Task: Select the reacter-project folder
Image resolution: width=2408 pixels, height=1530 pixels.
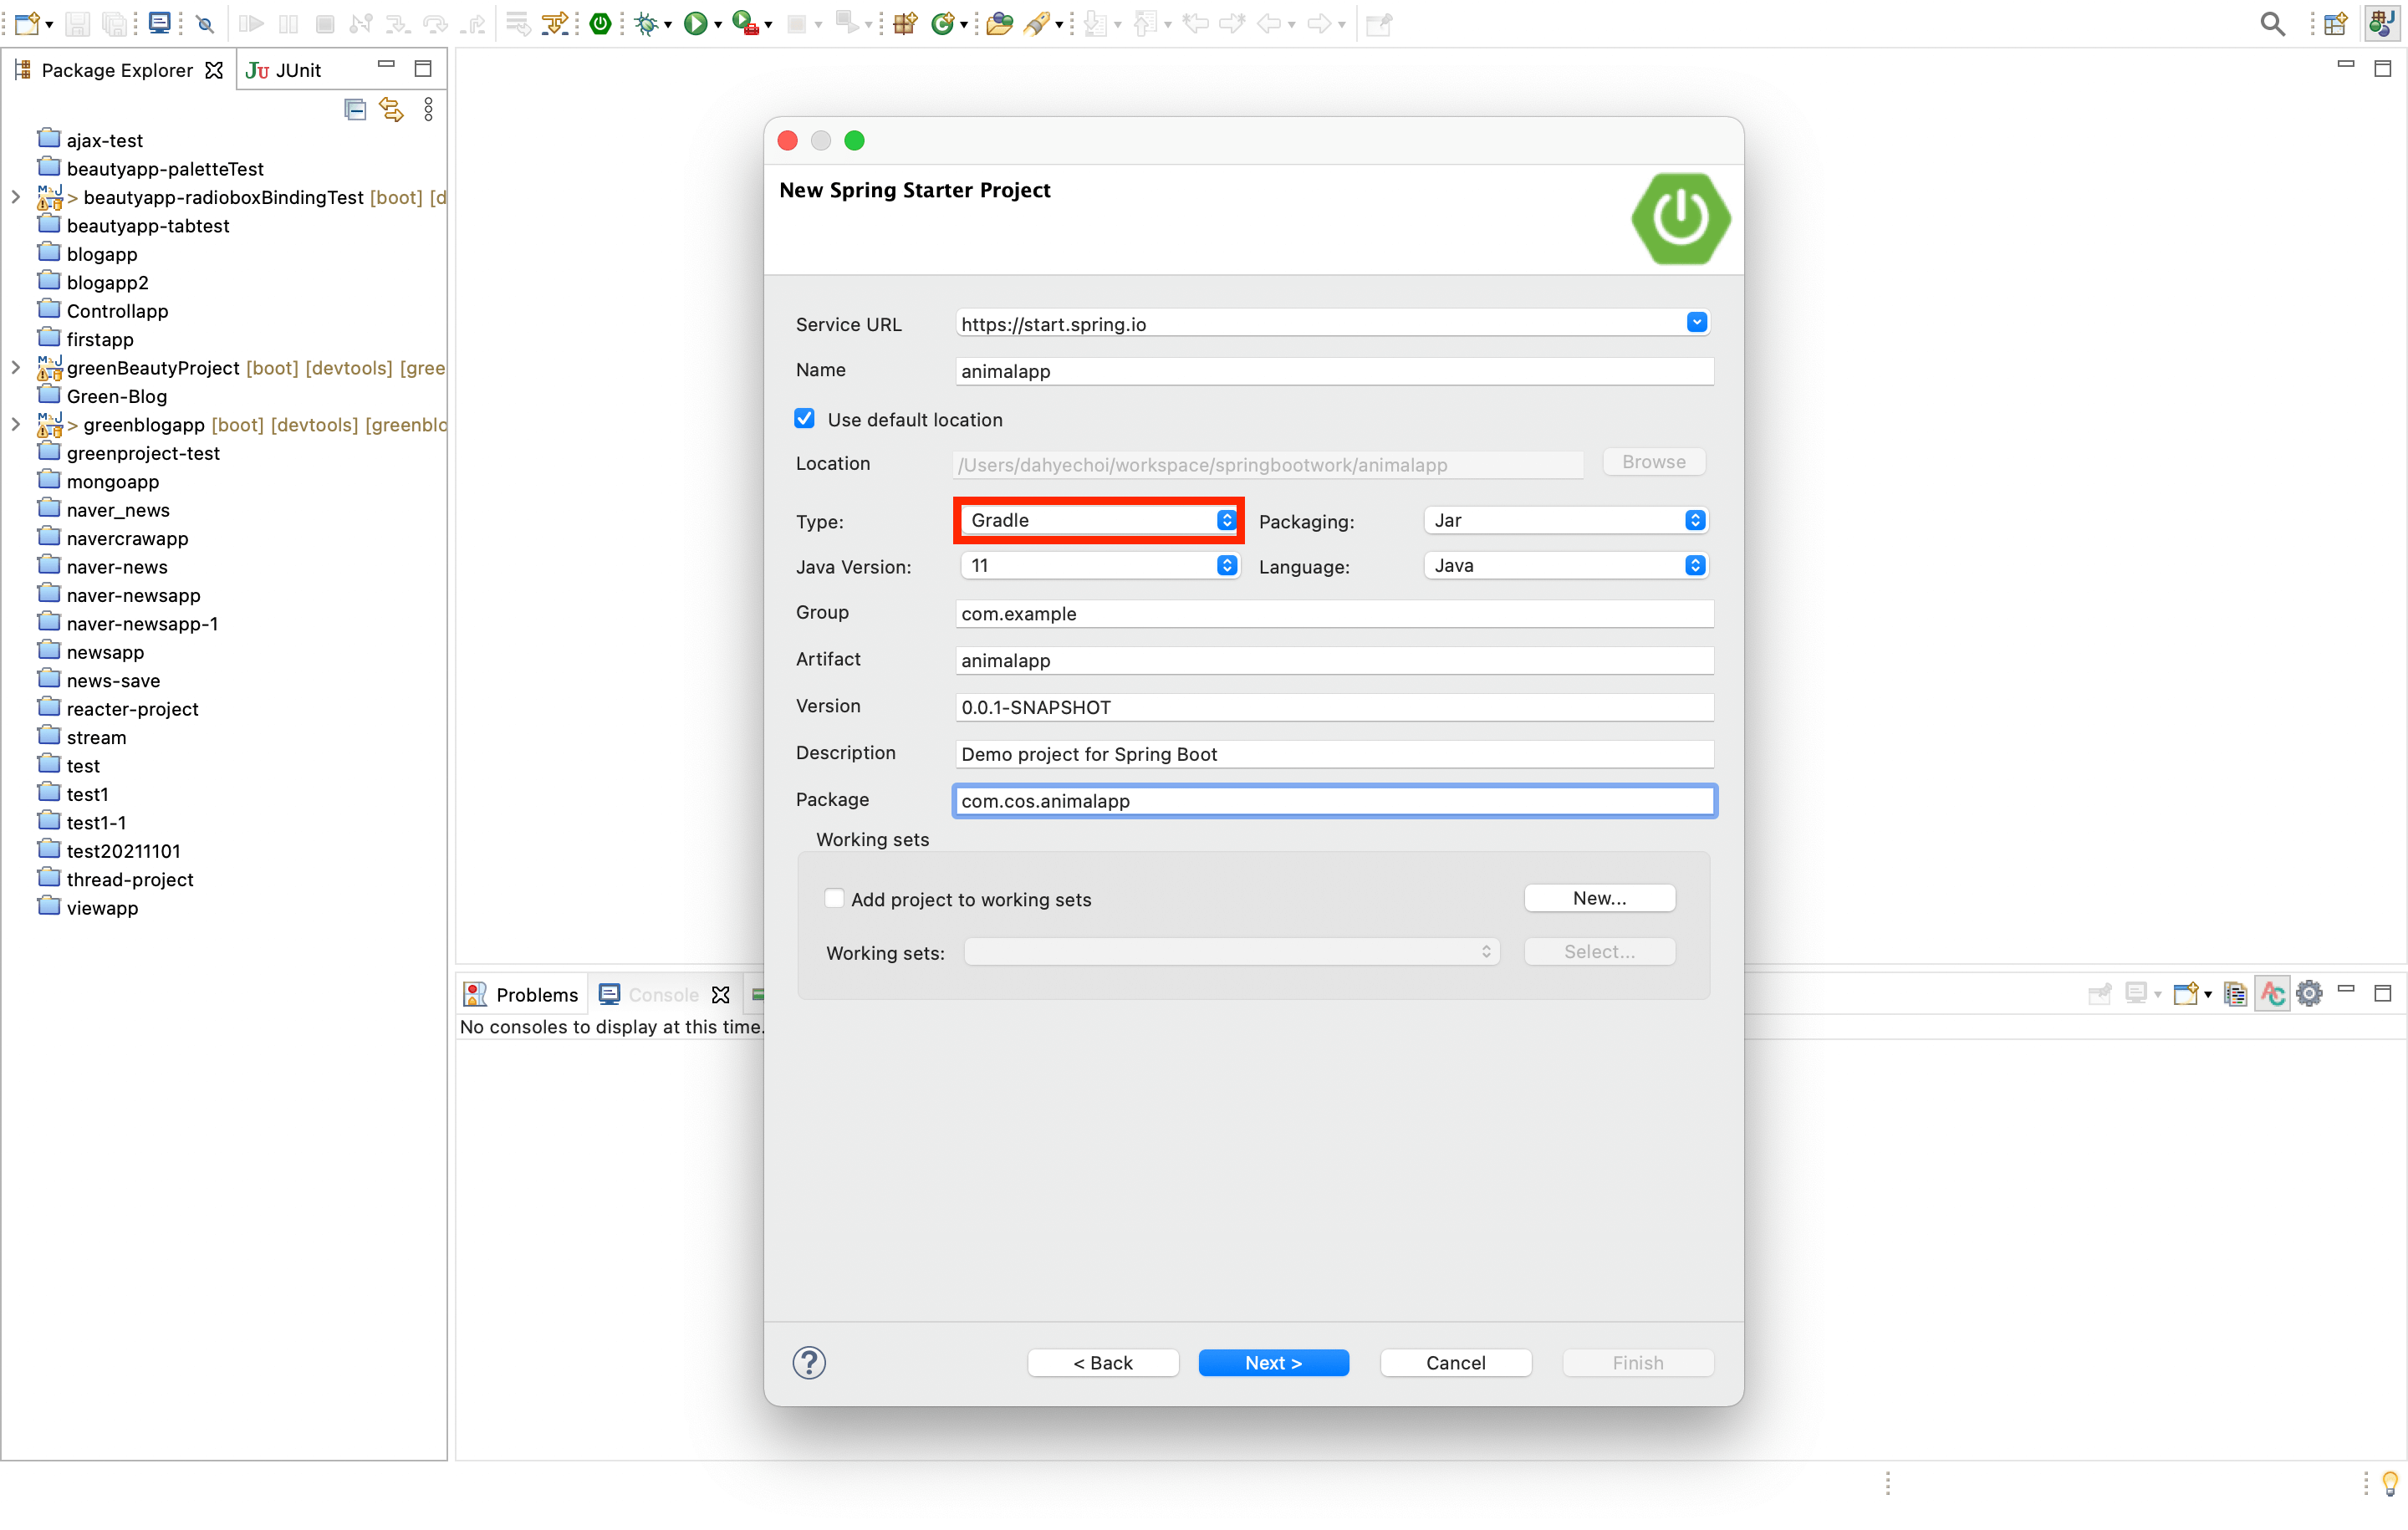Action: [x=132, y=708]
